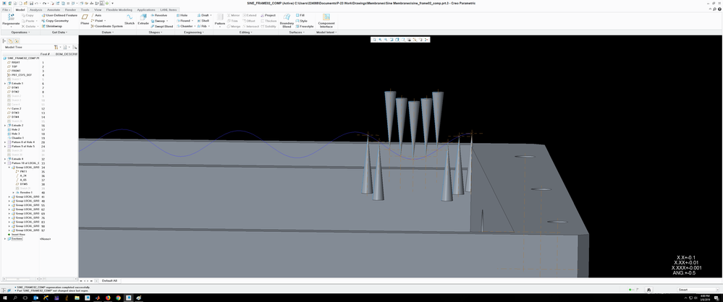Collapse the Pattern 10 of LOCAL_GROUP node
This screenshot has width=723, height=302.
pos(5,163)
